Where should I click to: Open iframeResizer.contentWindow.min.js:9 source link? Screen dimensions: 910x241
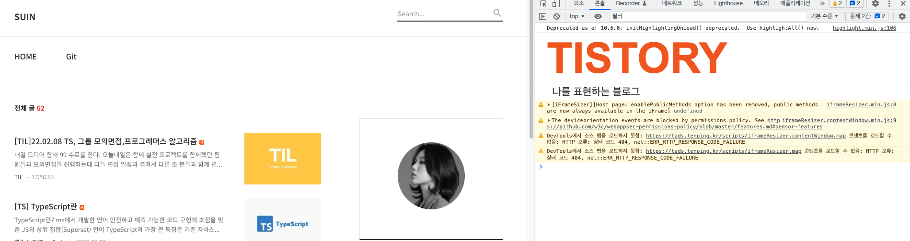pyautogui.click(x=839, y=120)
